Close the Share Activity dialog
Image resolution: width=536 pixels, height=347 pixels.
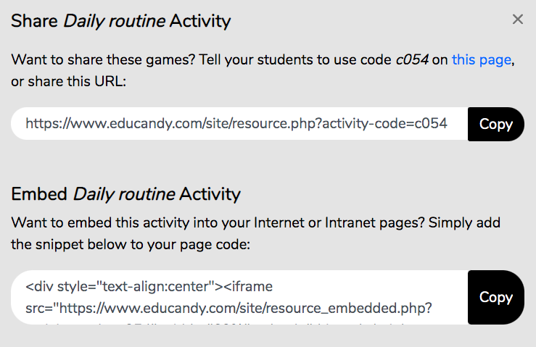coord(518,20)
